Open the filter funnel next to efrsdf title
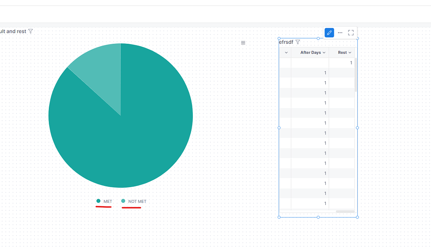This screenshot has height=247, width=431. [298, 42]
